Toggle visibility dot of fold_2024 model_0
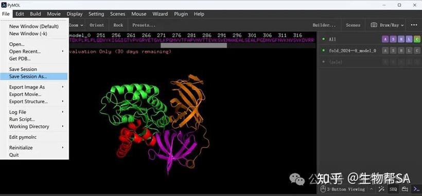Image resolution: width=422 pixels, height=196 pixels. point(323,51)
